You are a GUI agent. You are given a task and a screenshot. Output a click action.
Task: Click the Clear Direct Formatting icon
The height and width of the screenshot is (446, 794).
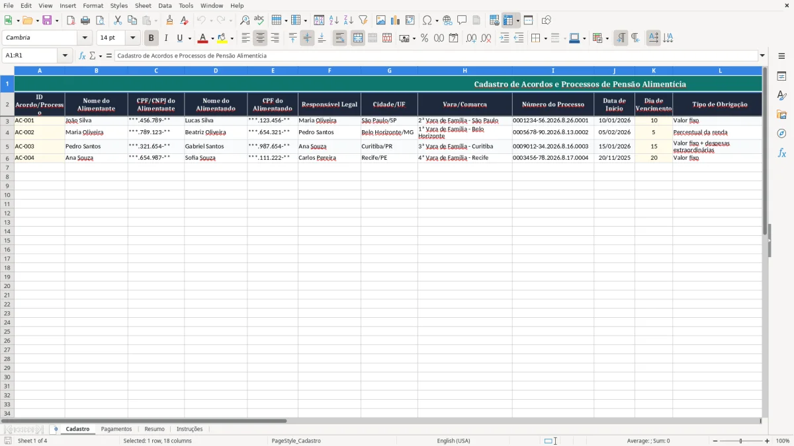coord(185,20)
